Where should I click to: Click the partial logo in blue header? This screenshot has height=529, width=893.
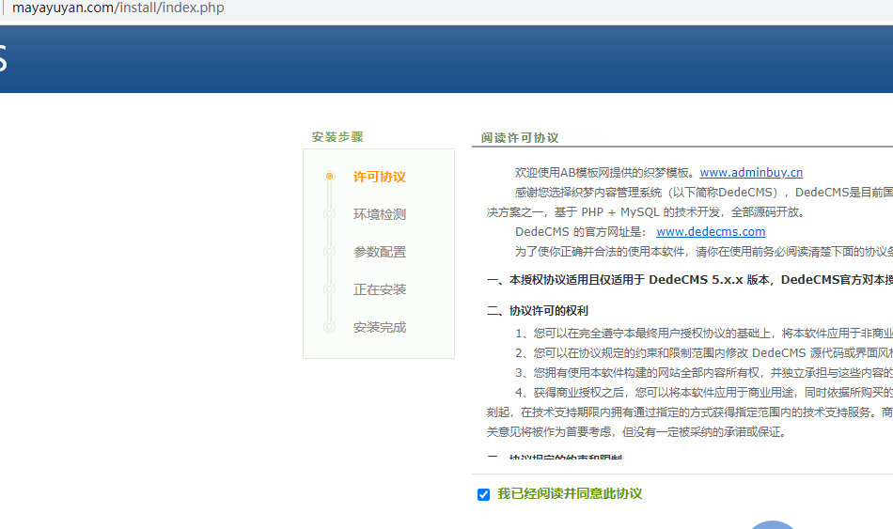4,59
